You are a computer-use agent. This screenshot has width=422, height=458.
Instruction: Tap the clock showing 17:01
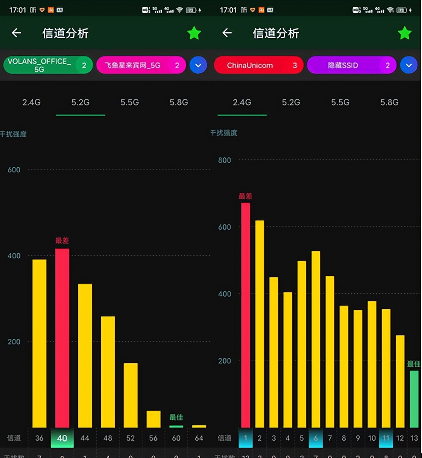pyautogui.click(x=18, y=10)
